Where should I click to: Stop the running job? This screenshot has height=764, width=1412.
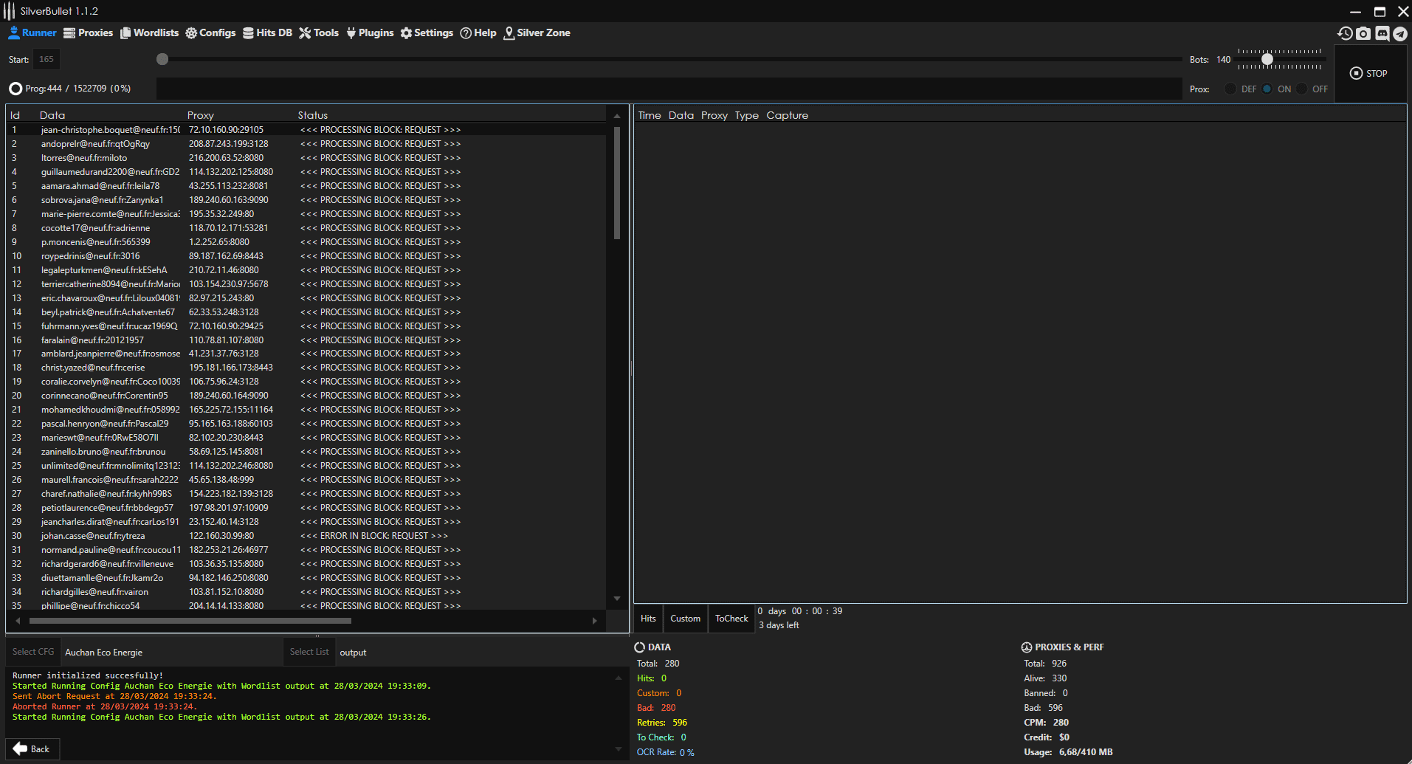click(1369, 73)
